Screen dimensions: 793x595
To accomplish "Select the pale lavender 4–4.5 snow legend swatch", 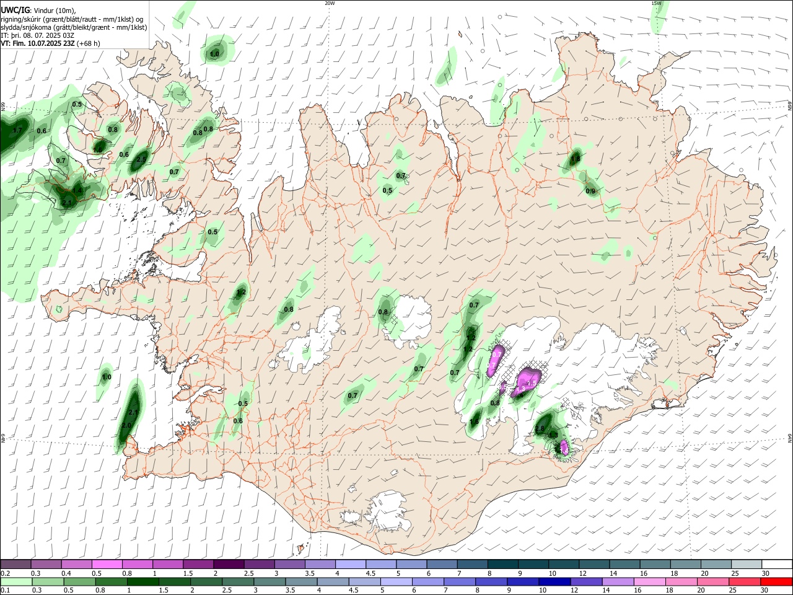I will [351, 565].
